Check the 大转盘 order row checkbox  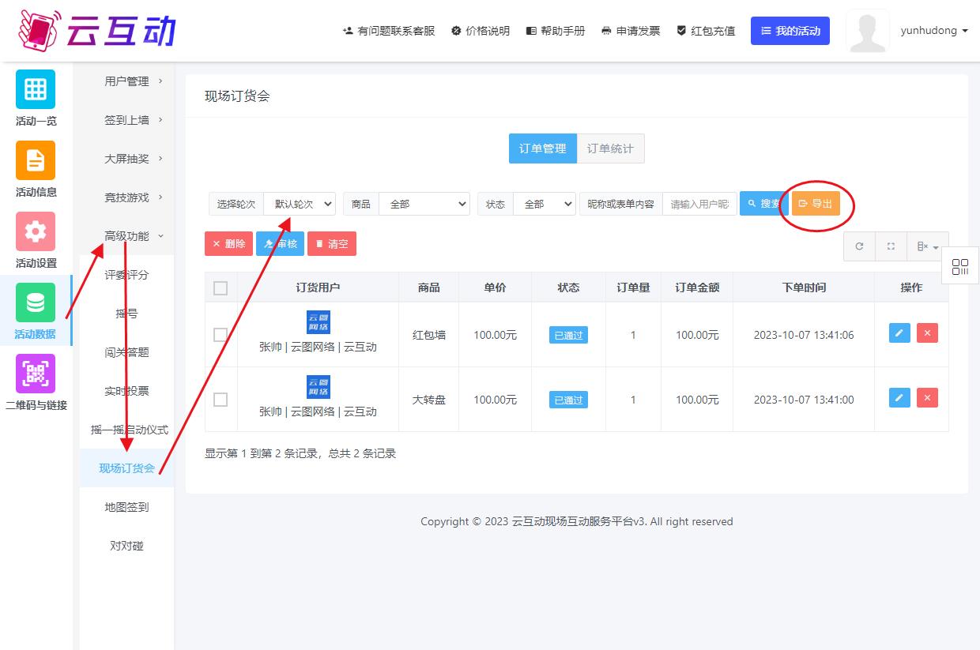tap(220, 400)
